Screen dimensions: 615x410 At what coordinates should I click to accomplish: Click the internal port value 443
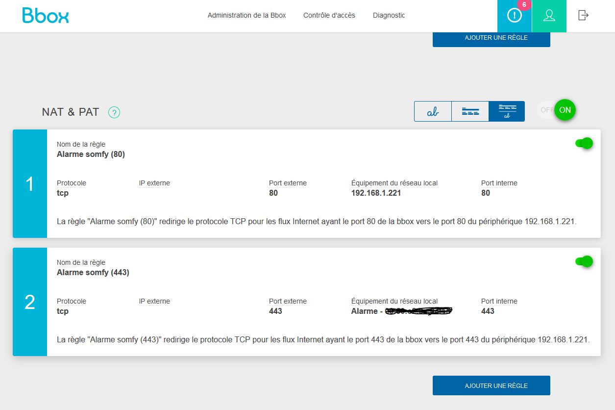488,311
